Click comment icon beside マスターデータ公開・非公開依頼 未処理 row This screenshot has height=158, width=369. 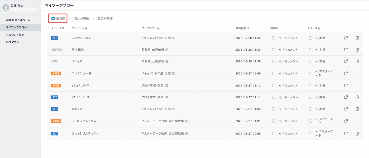pyautogui.click(x=187, y=121)
